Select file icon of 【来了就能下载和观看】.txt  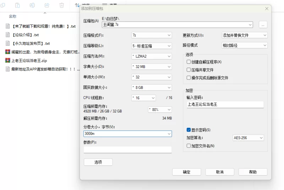pyautogui.click(x=7, y=26)
